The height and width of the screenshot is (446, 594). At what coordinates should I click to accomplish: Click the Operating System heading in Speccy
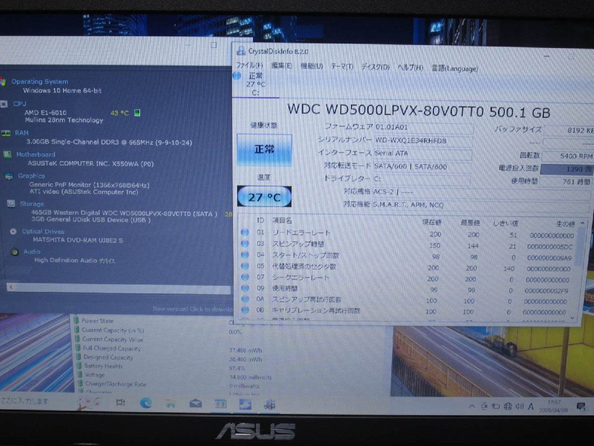click(x=40, y=82)
